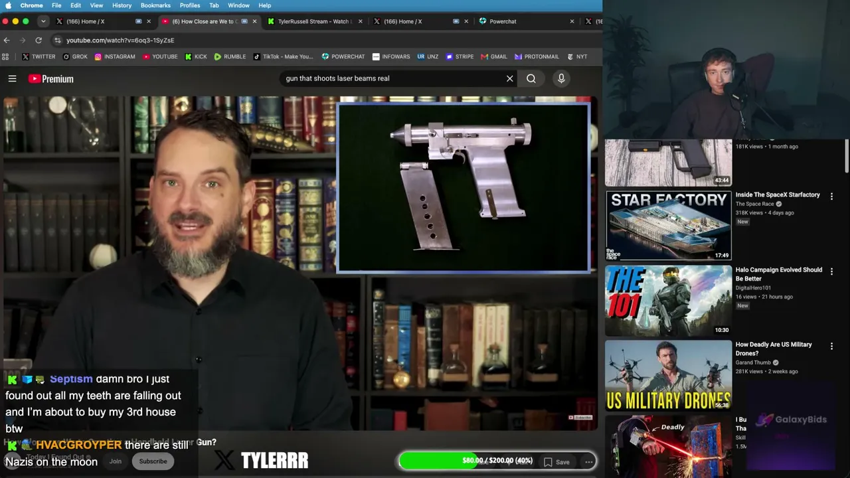View site information icon in address bar
850x478 pixels.
[x=58, y=40]
